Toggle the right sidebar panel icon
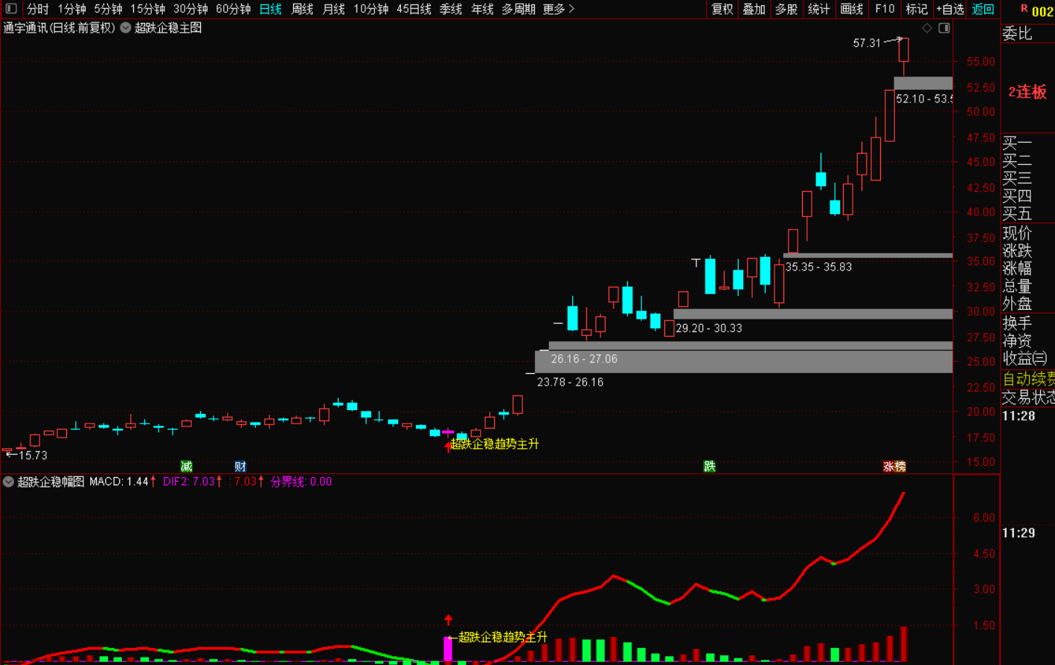Image resolution: width=1055 pixels, height=665 pixels. click(x=944, y=28)
